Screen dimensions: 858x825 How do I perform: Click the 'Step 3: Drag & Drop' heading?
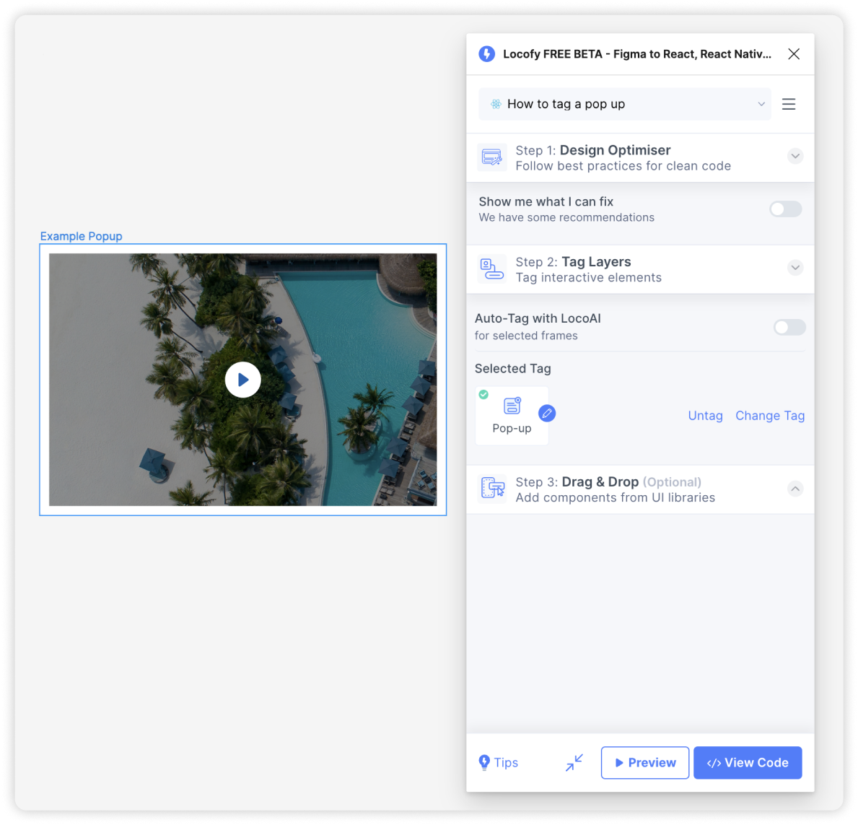pos(608,481)
